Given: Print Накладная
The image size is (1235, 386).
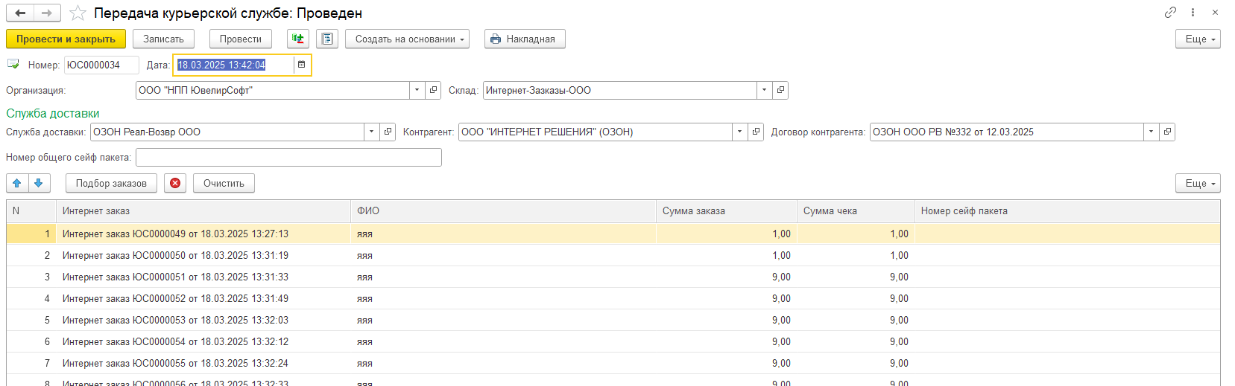Looking at the screenshot, I should [525, 39].
